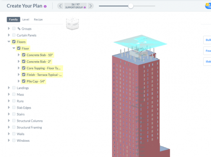Expand the Mass tree node

(9, 94)
